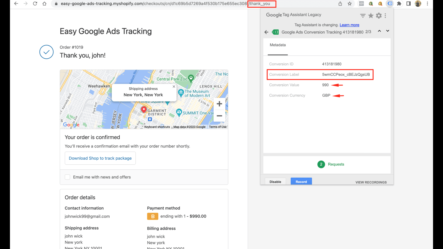Image resolution: width=443 pixels, height=249 pixels.
Task: Click the orange magnifier extension icon
Action: point(380,4)
